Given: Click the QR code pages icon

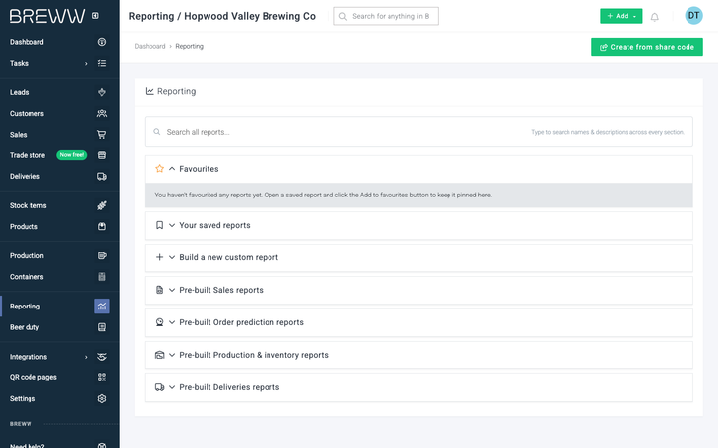Looking at the screenshot, I should pyautogui.click(x=102, y=377).
